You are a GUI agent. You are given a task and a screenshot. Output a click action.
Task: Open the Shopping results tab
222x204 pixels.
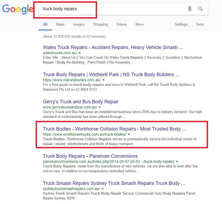100,24
